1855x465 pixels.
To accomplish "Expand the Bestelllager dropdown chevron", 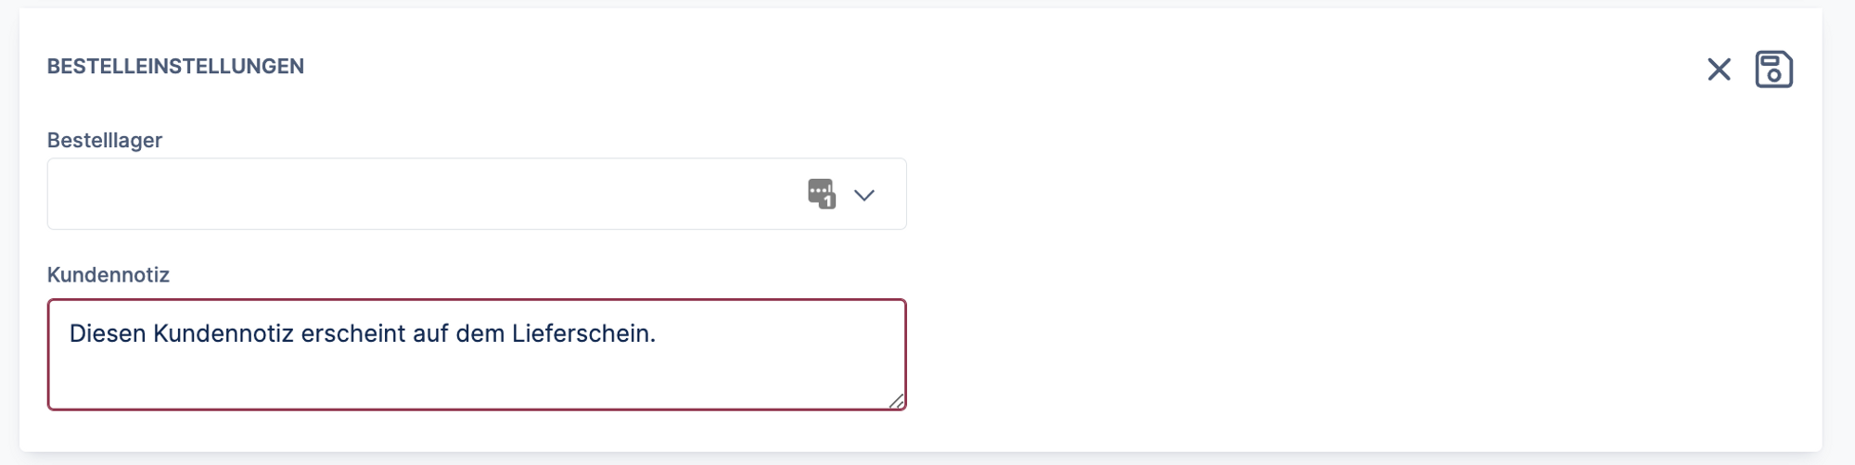I will click(864, 195).
